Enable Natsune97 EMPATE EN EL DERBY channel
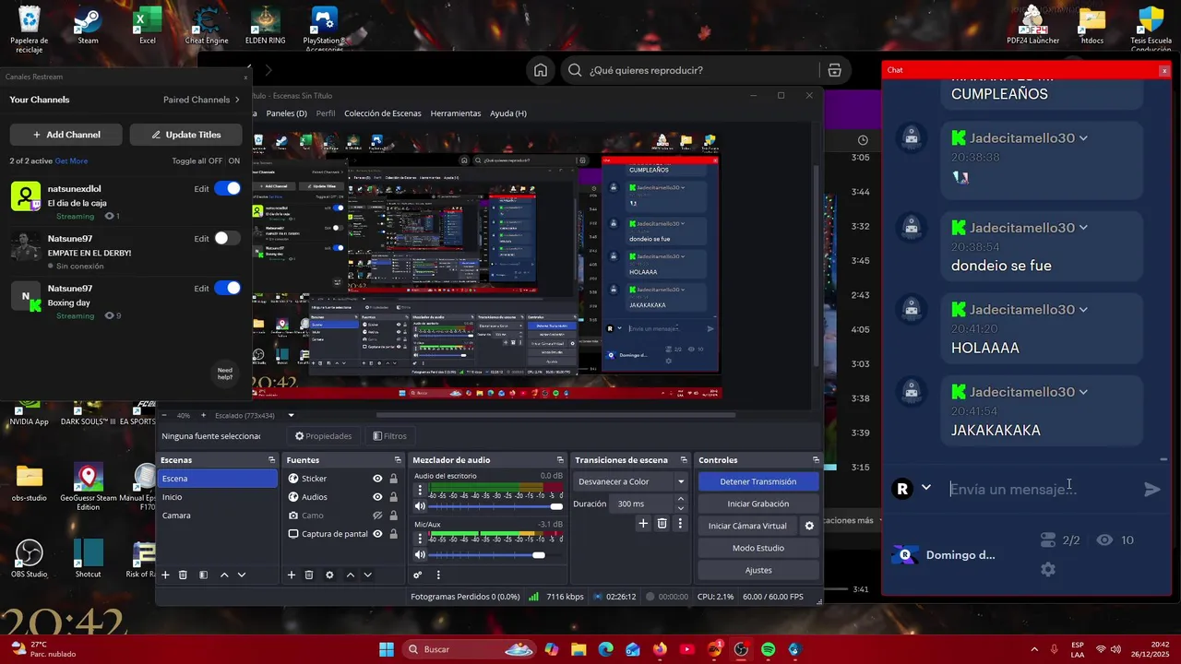 pos(227,238)
